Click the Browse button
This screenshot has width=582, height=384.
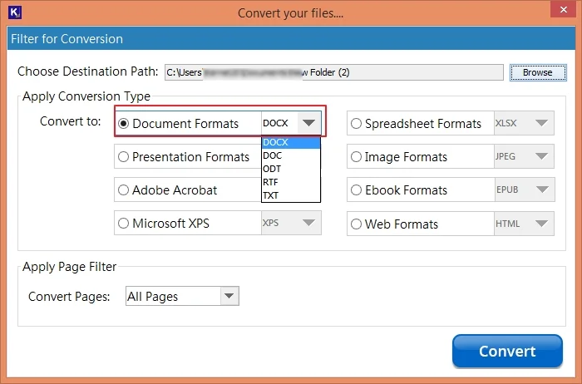click(x=538, y=72)
